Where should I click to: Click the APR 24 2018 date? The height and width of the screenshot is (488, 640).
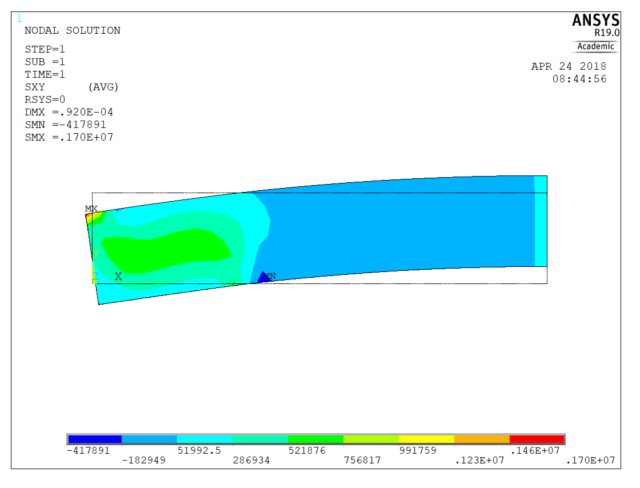(x=569, y=66)
